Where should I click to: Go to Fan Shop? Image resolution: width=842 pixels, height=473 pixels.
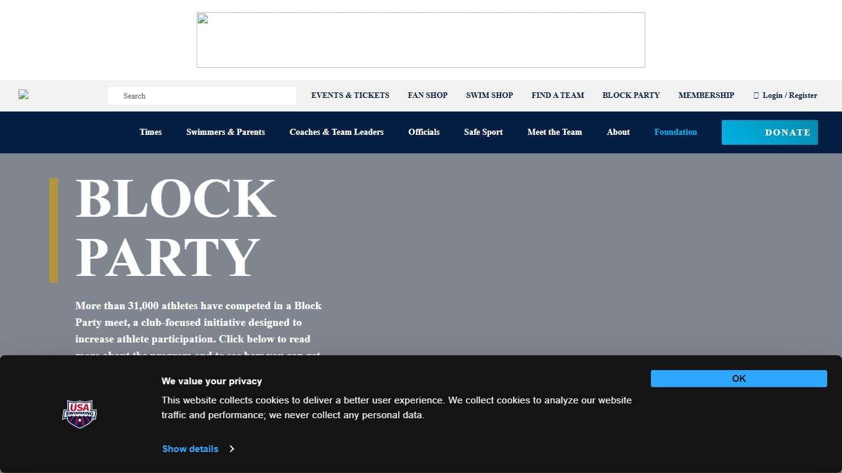coord(428,95)
